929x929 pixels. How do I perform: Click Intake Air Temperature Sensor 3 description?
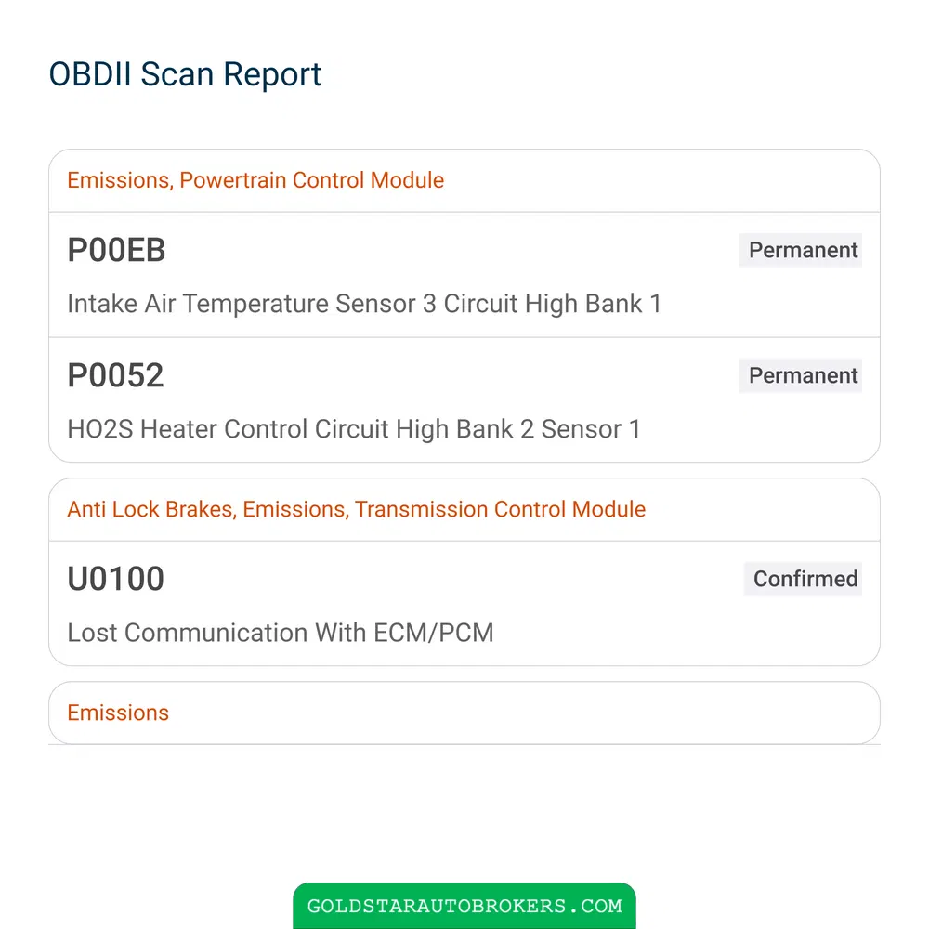(364, 304)
